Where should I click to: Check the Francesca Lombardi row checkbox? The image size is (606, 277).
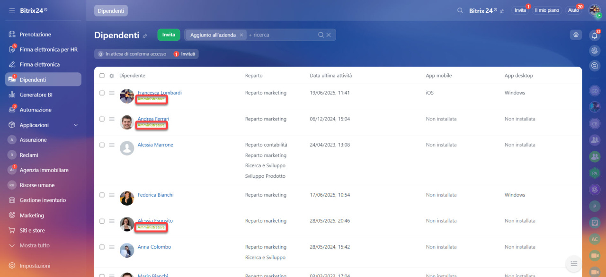(x=102, y=93)
